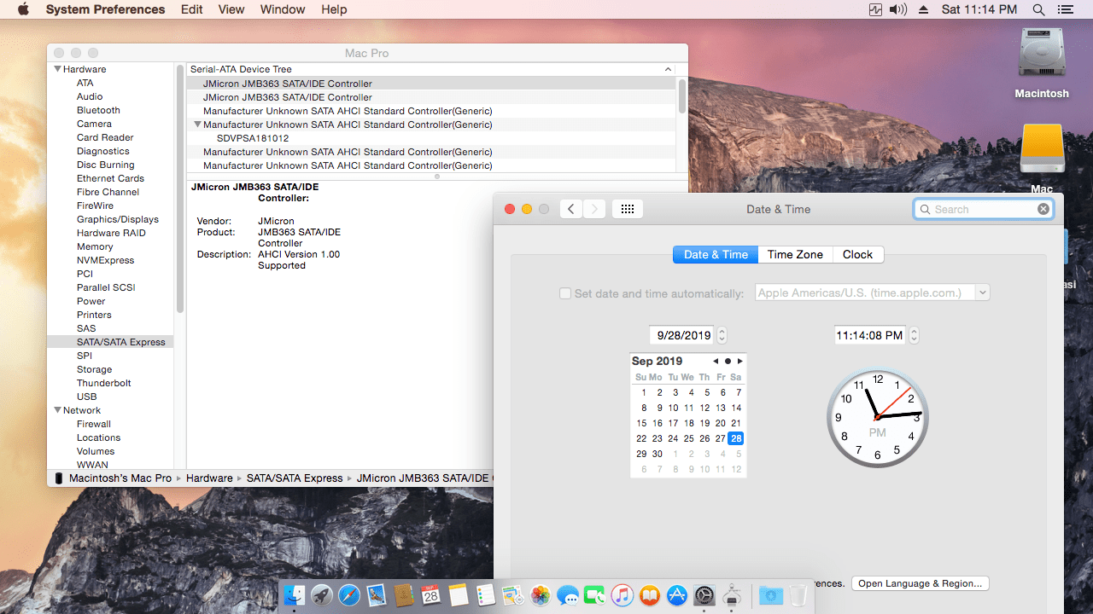Open Maps from the Dock
Image resolution: width=1093 pixels, height=614 pixels.
513,595
